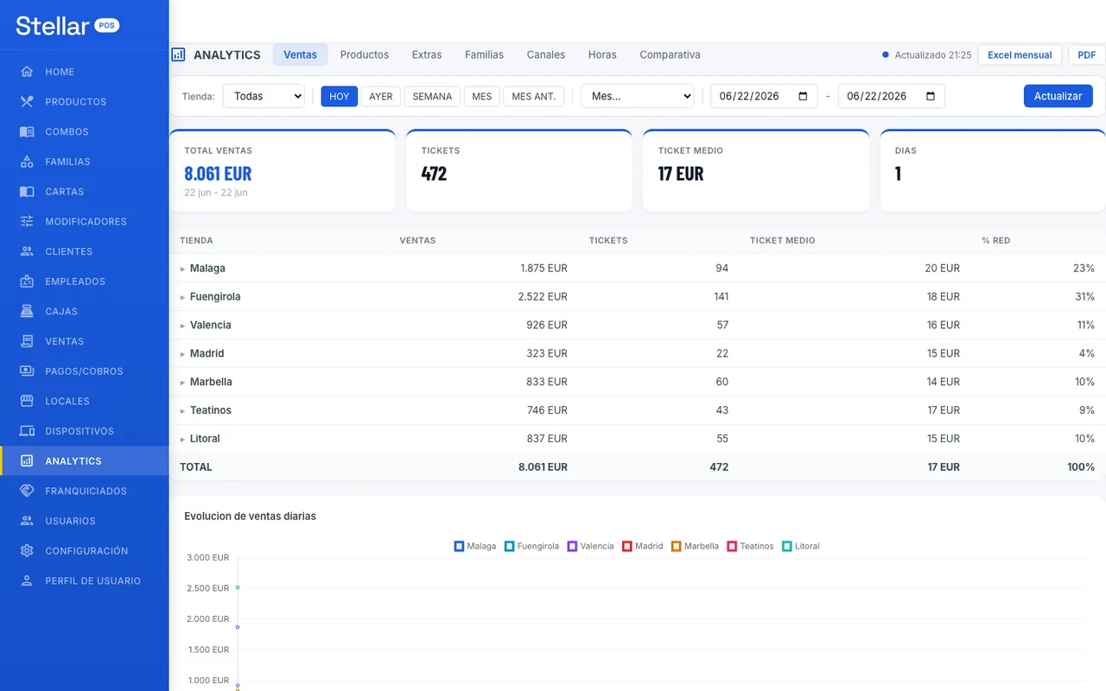Toggle Malaga series in chart legend
Image resolution: width=1106 pixels, height=691 pixels.
point(475,546)
